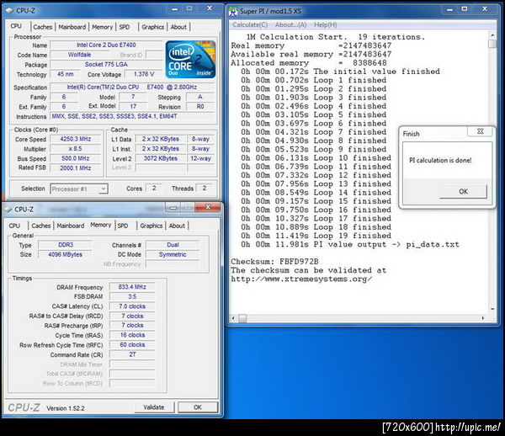The height and width of the screenshot is (436, 505).
Task: Open the Processor #1 selection dropdown
Action: [x=81, y=189]
